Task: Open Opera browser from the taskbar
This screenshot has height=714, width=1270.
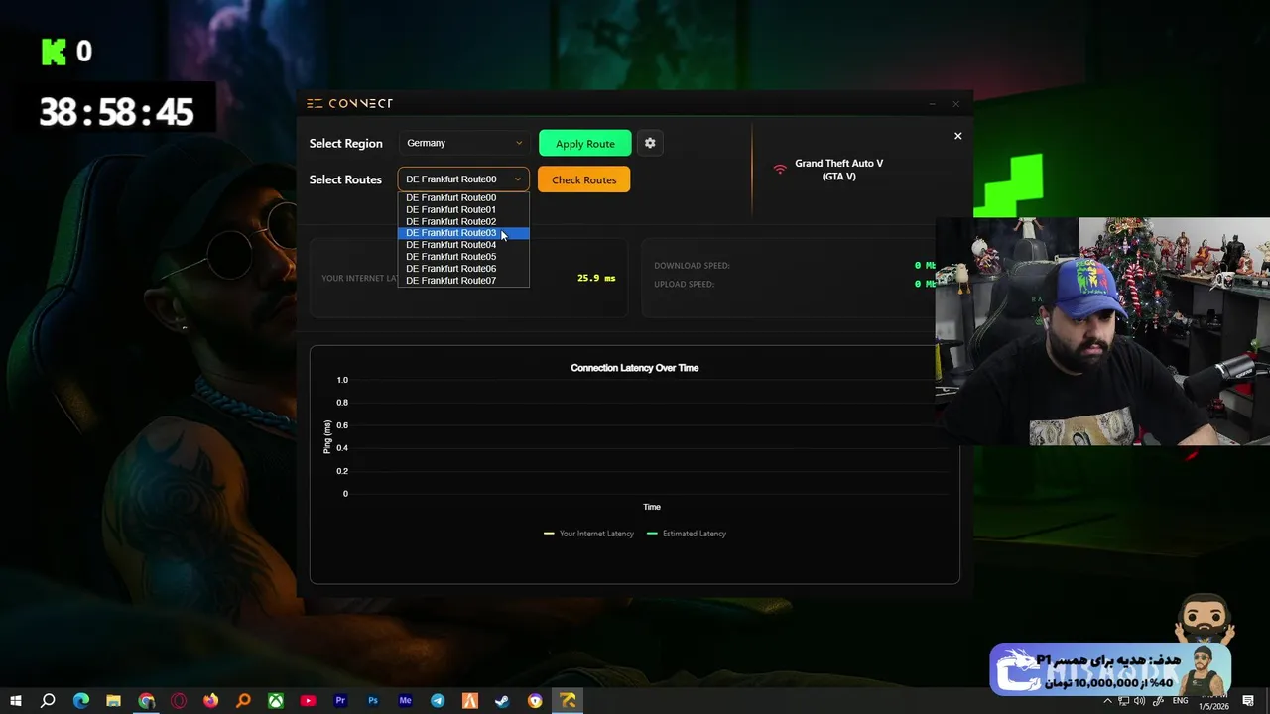Action: (179, 701)
